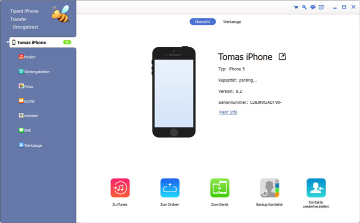Screen dimensions: 360x223
Task: Click the key register icon
Action: coord(304,7)
